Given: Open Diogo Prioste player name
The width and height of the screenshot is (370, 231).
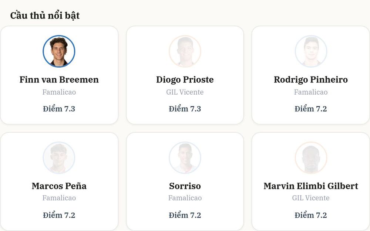Looking at the screenshot, I should [x=185, y=80].
